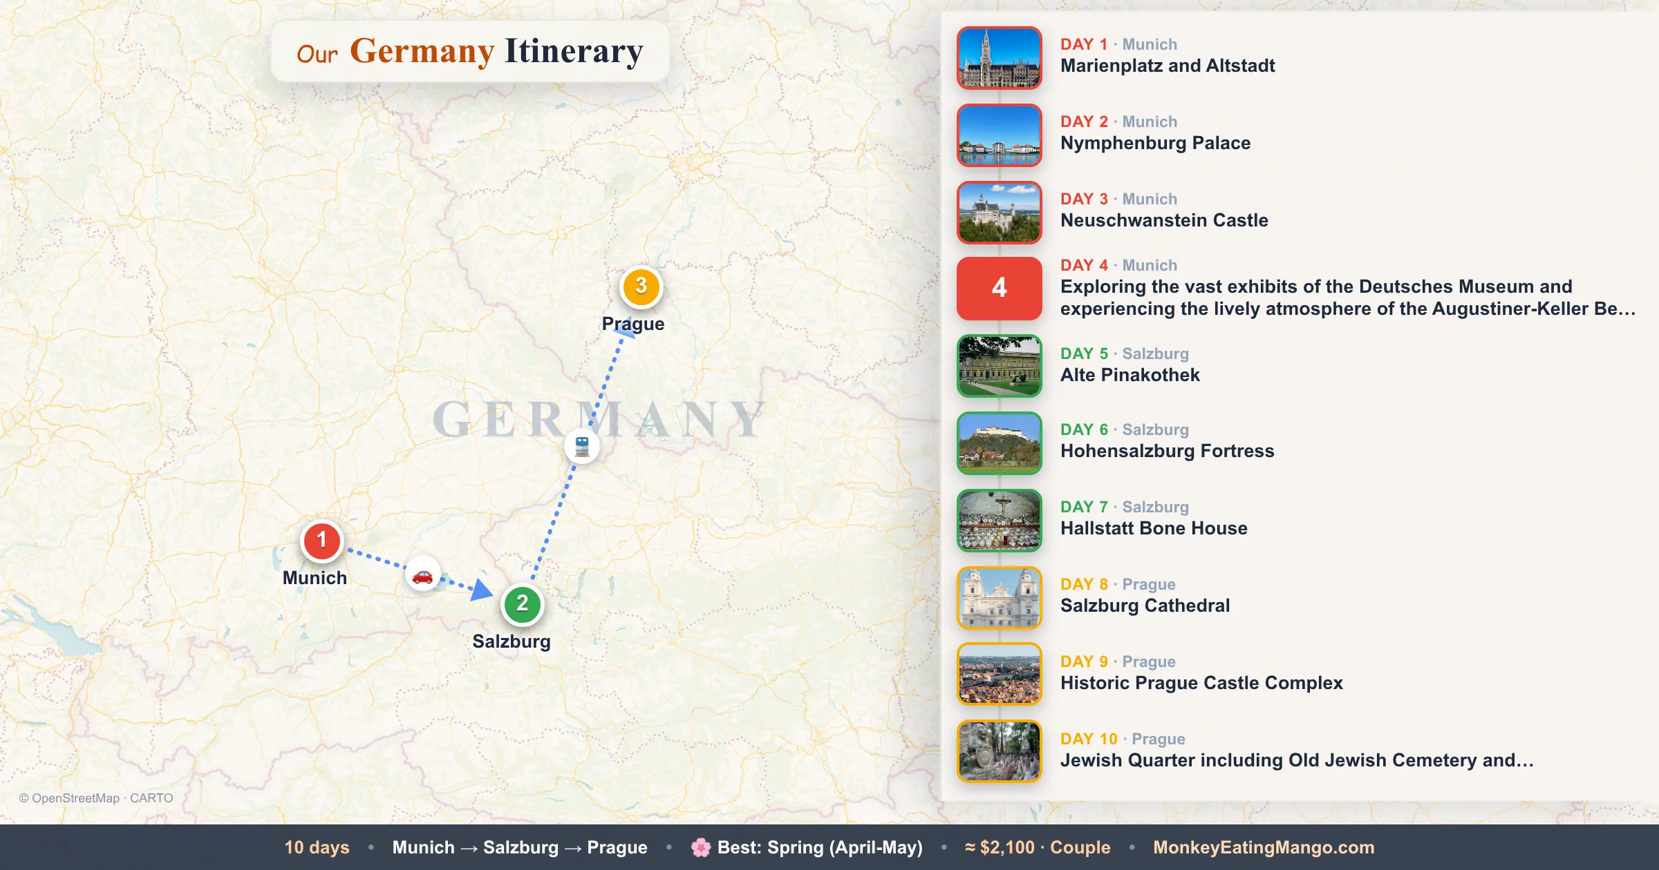Open the Salzburg Cathedral thumbnail
Viewport: 1659px width, 870px height.
(x=1000, y=598)
